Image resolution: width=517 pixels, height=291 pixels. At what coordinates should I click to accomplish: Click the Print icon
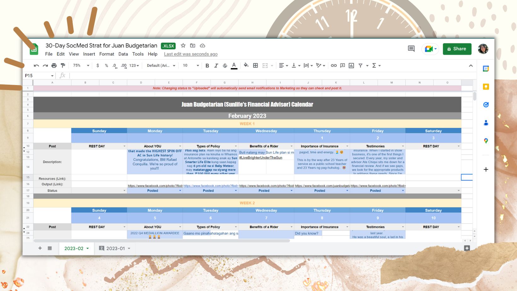[54, 66]
